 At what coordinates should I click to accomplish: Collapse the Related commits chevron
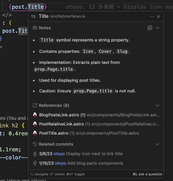pos(157,144)
